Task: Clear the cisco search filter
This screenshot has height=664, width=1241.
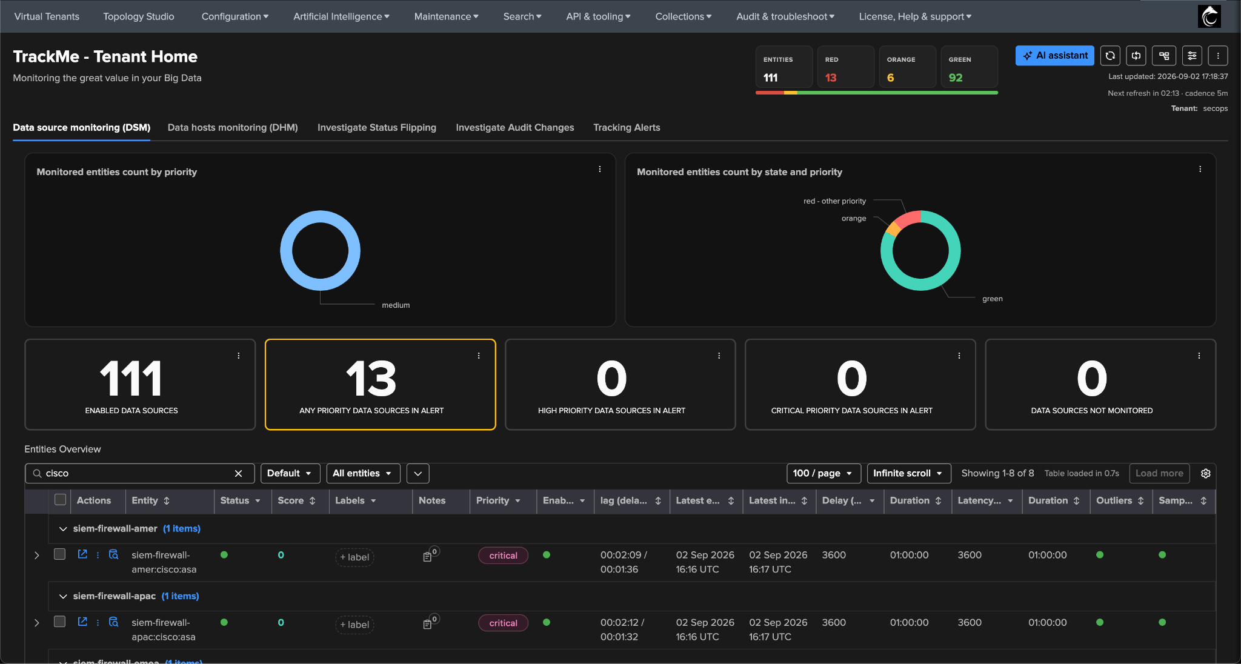Action: [239, 474]
